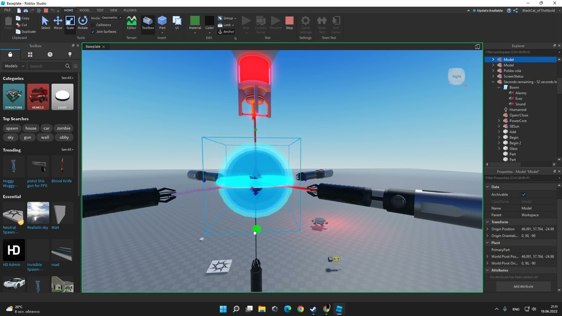562x316 pixels.
Task: Select the Blood Knife model thumbnail
Action: coord(62,167)
